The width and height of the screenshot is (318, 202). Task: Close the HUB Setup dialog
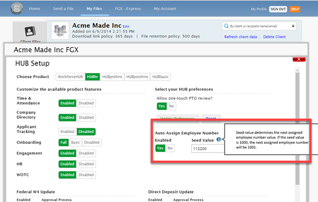(x=295, y=59)
